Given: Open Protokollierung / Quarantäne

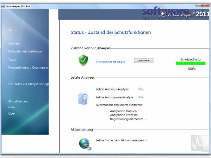Looking at the screenshot, I should click(28, 68).
